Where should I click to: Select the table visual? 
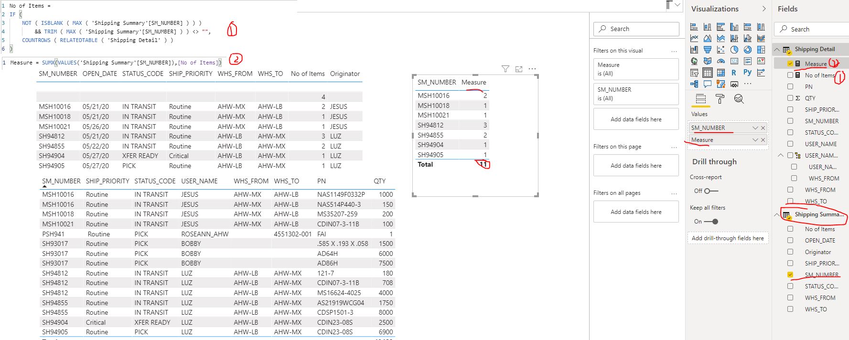[708, 73]
